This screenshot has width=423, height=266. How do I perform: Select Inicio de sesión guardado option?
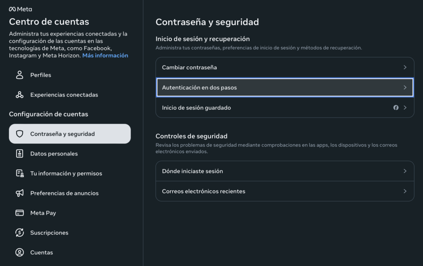(196, 108)
